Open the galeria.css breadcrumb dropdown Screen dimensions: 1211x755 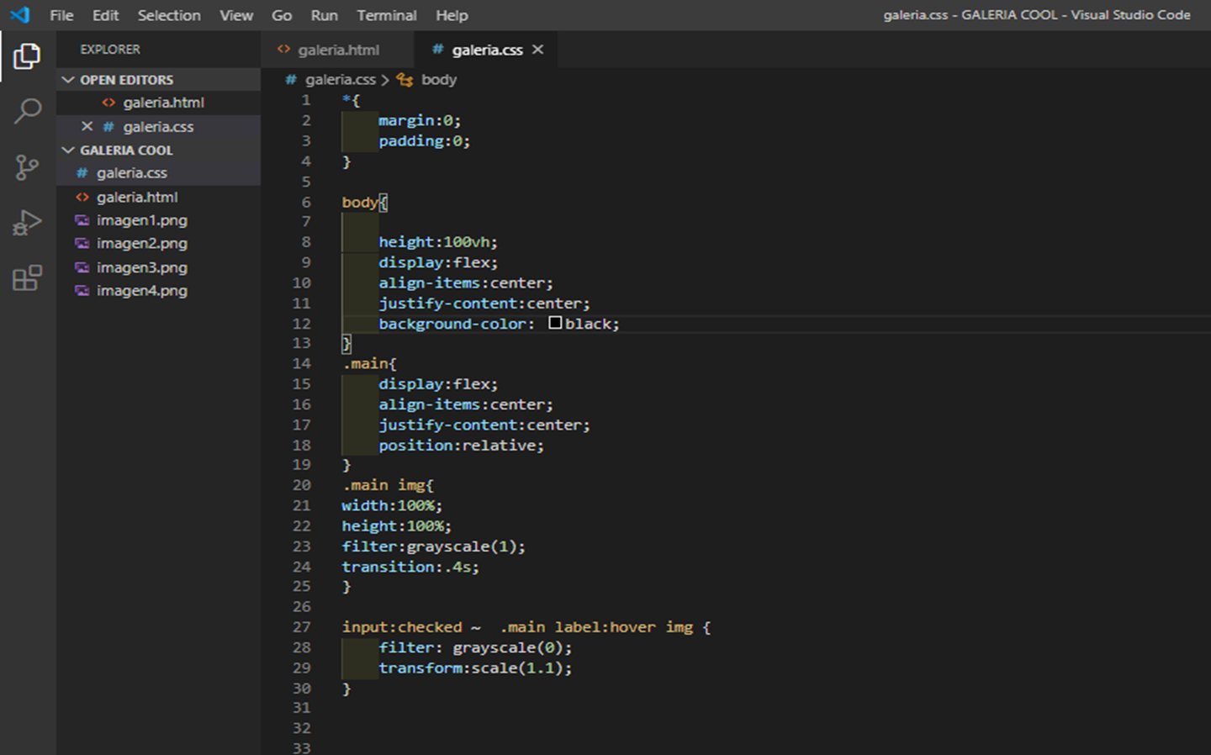point(340,79)
